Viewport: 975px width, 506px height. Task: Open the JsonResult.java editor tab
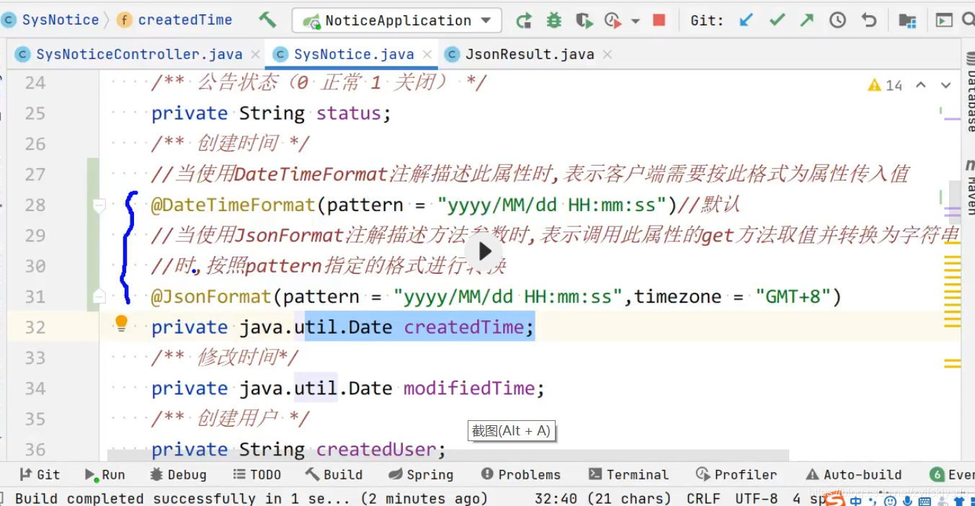[x=529, y=54]
